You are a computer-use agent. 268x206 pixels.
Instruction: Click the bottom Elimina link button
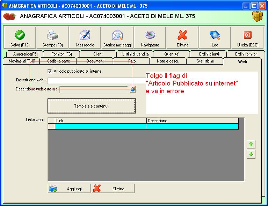pos(113,189)
